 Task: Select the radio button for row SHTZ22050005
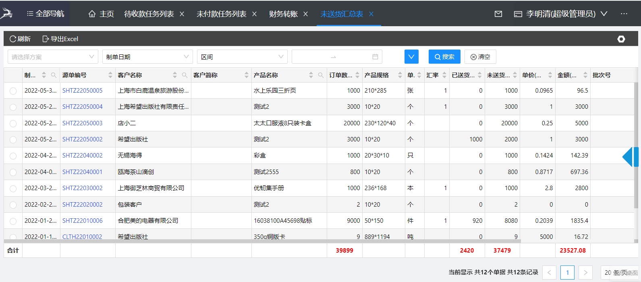pos(13,91)
